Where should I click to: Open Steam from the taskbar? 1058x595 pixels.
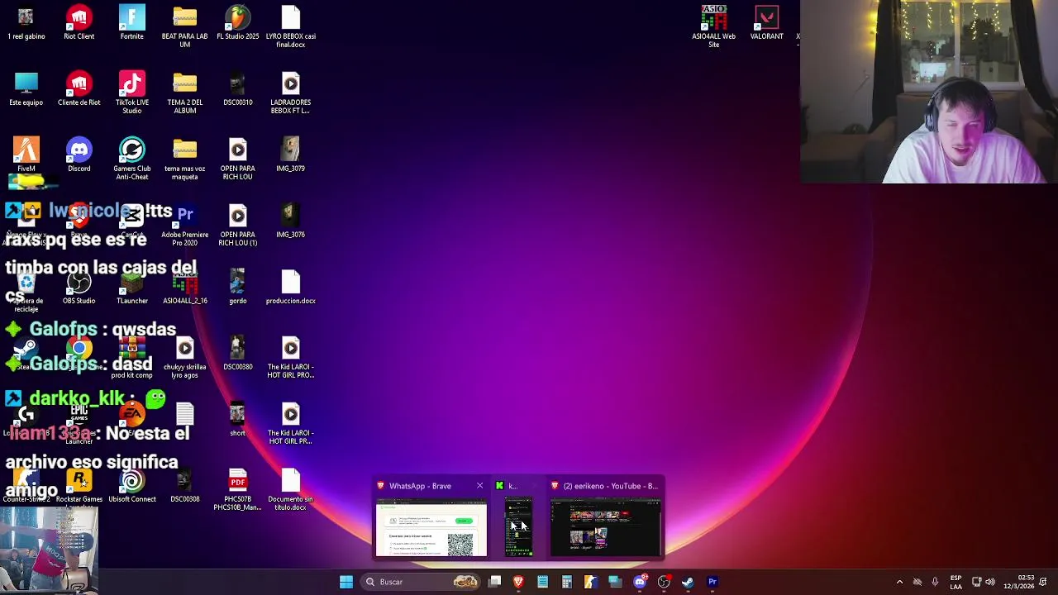pyautogui.click(x=688, y=582)
